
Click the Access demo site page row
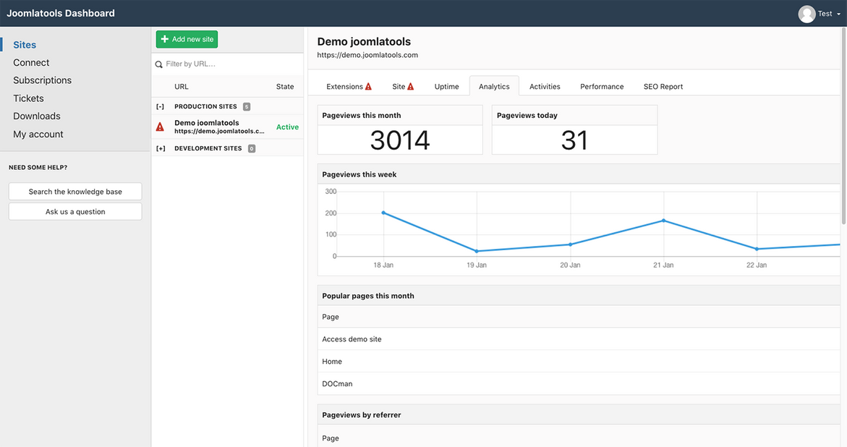click(579, 339)
